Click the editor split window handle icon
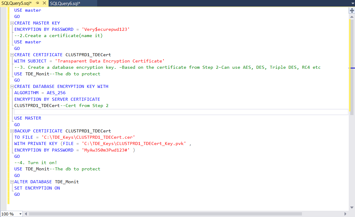 [352, 10]
